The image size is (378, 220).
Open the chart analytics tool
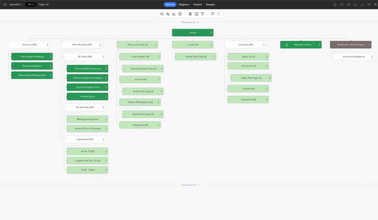[174, 14]
